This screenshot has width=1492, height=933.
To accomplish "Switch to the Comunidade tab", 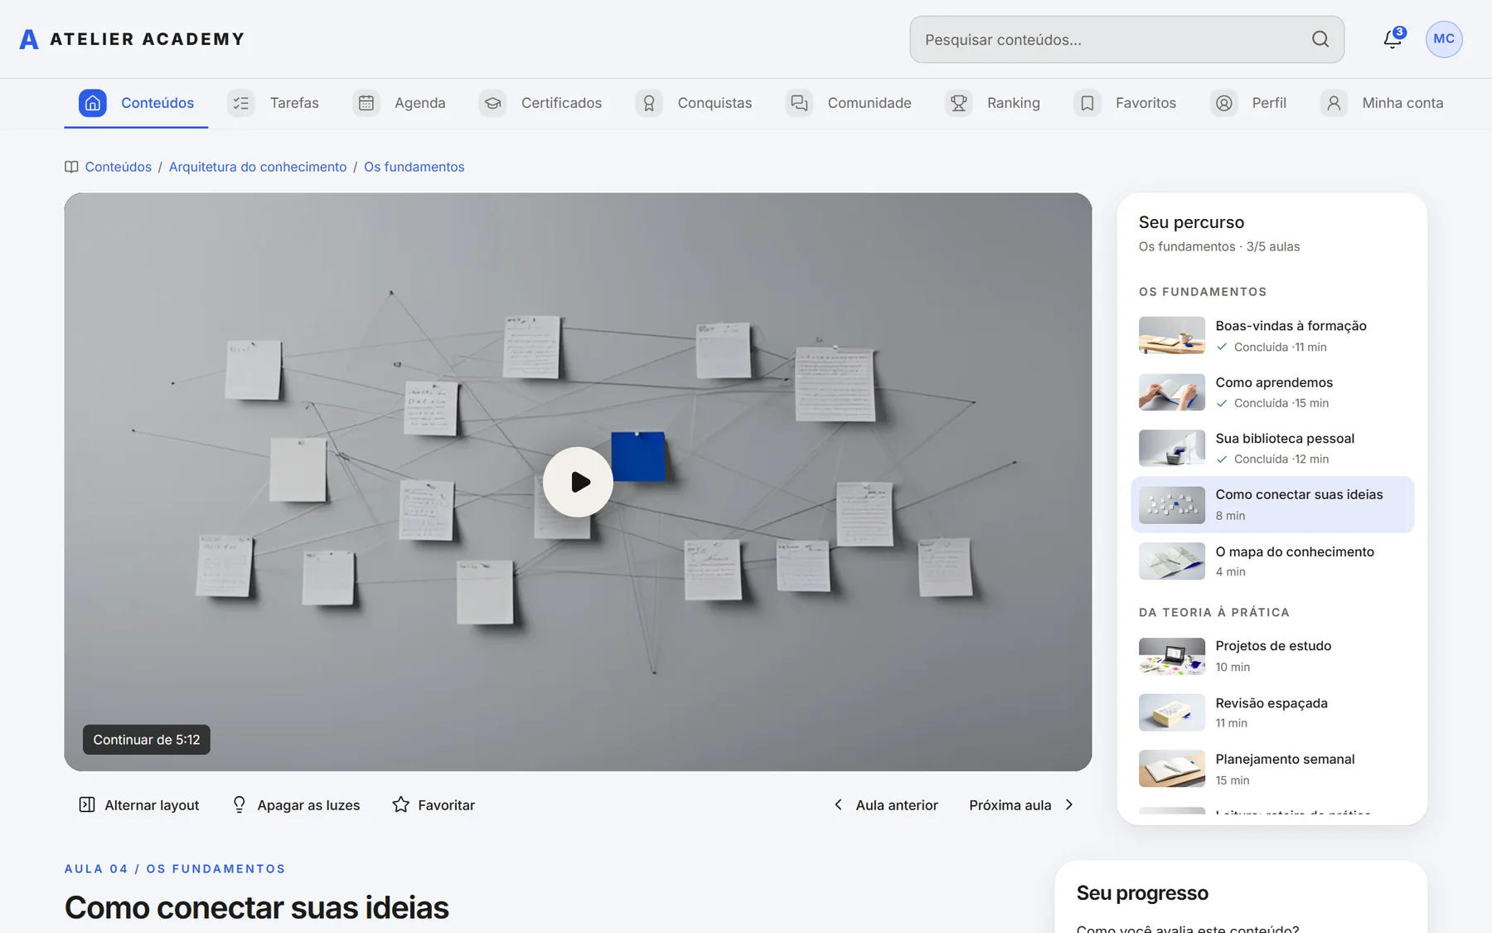I will pyautogui.click(x=849, y=103).
